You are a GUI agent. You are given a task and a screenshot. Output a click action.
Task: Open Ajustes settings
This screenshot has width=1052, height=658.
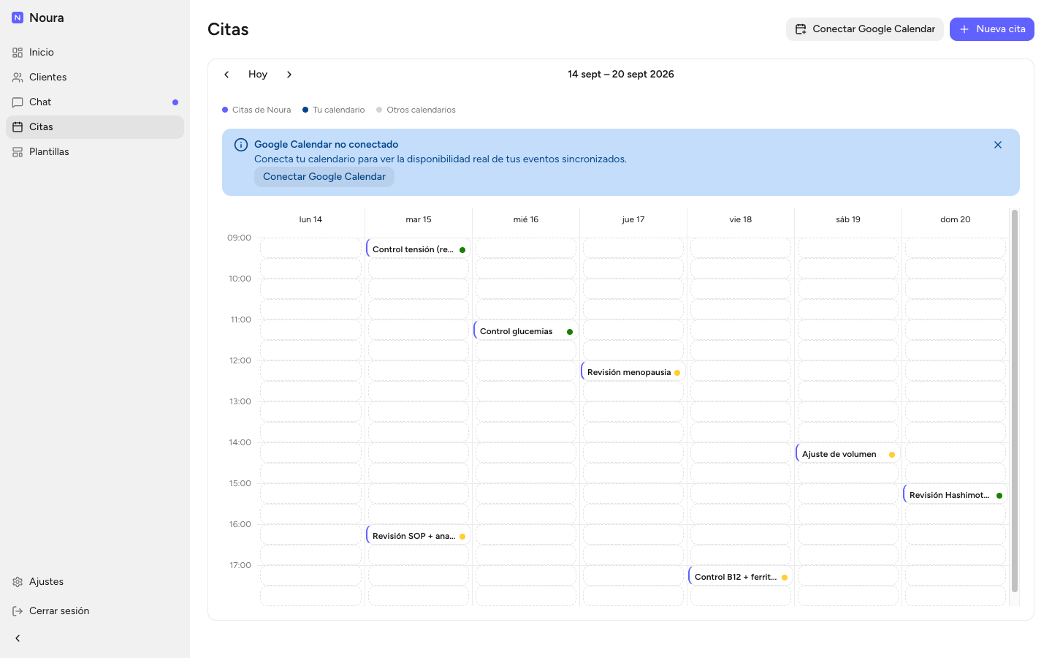click(95, 582)
